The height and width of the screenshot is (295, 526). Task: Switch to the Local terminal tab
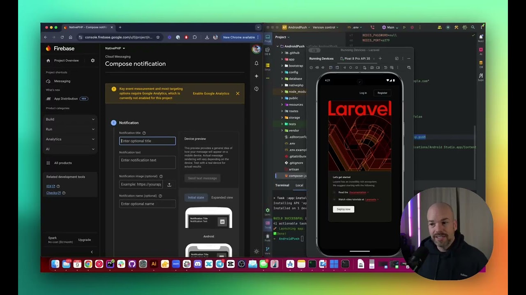299,185
